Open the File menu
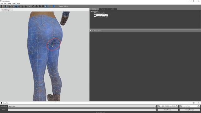The height and width of the screenshot is (113, 201). coord(2,3)
